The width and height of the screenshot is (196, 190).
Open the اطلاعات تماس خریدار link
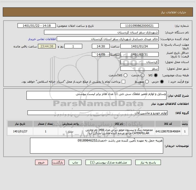click(42, 39)
